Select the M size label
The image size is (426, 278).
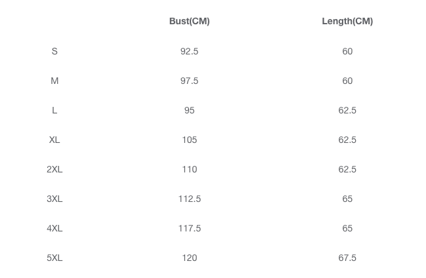click(x=54, y=81)
